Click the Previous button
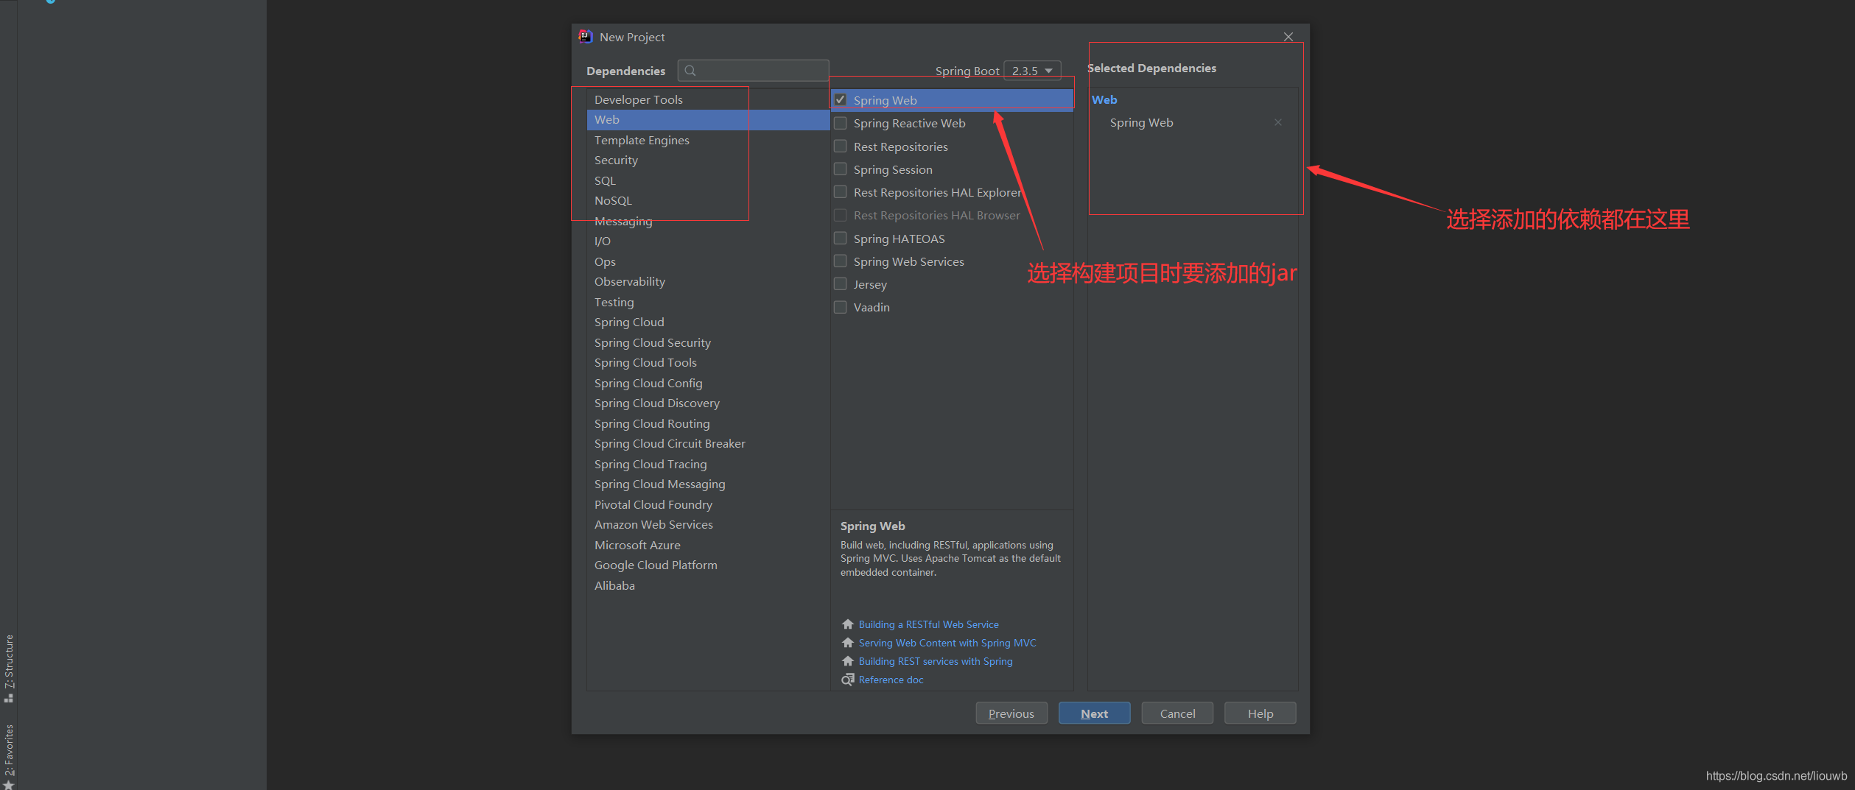 [1011, 713]
